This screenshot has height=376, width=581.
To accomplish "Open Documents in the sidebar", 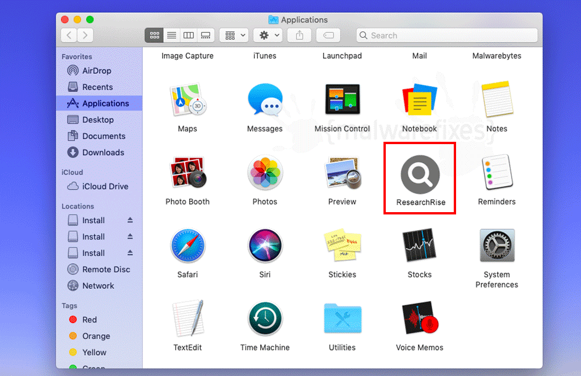I will click(x=99, y=136).
